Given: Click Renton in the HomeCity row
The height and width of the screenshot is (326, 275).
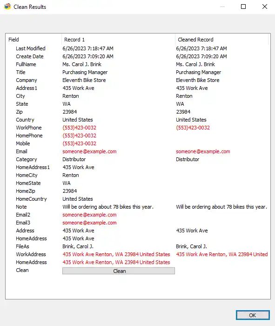Looking at the screenshot, I should tap(71, 175).
